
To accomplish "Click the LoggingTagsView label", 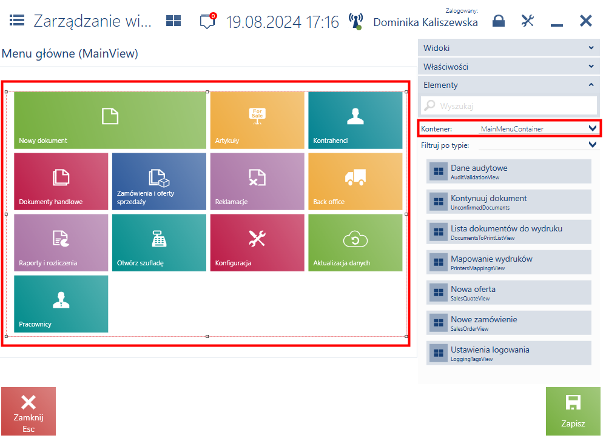I will pyautogui.click(x=471, y=359).
